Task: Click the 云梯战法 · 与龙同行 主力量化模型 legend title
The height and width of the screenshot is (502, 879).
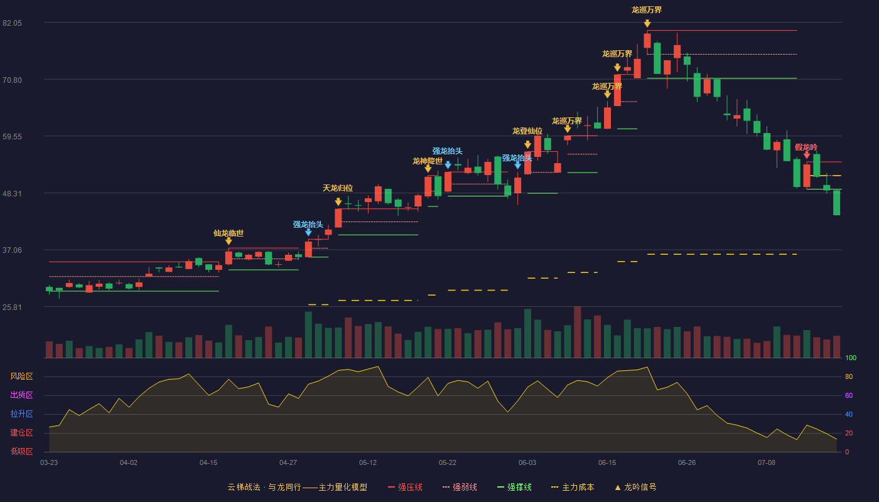Action: click(x=297, y=487)
